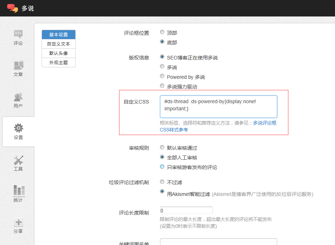Select 用Akismet智能过滤 spam option

click(x=162, y=191)
